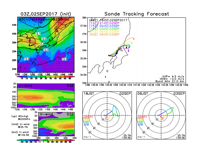Click center of 06JST 03SEP hodograph
The image size is (198, 153).
click(x=161, y=115)
